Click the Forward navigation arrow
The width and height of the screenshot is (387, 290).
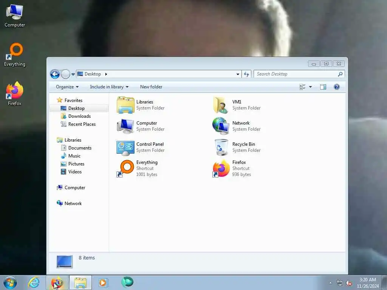coord(65,74)
